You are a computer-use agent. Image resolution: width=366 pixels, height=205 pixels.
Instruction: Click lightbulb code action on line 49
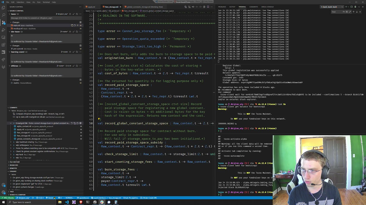[x=99, y=119]
